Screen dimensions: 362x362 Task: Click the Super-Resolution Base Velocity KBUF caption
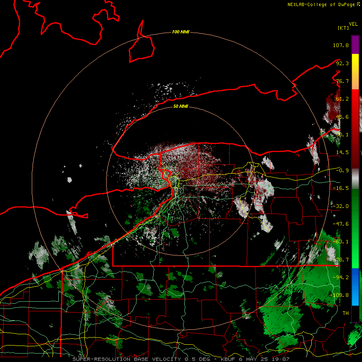(181, 359)
